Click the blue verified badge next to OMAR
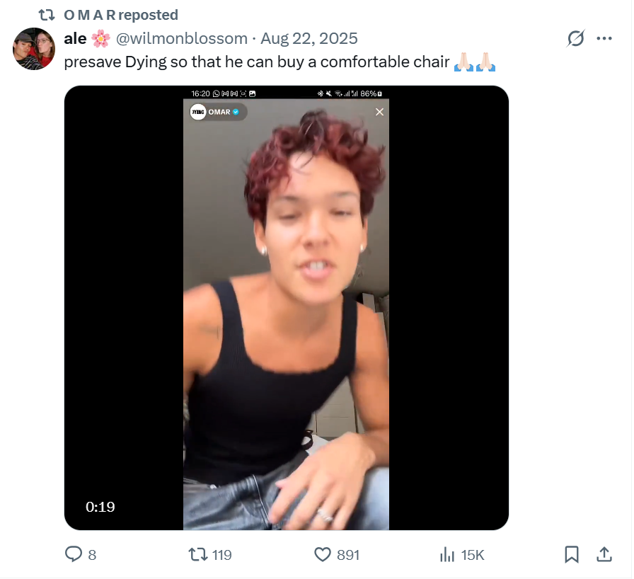Image resolution: width=634 pixels, height=579 pixels. (236, 112)
